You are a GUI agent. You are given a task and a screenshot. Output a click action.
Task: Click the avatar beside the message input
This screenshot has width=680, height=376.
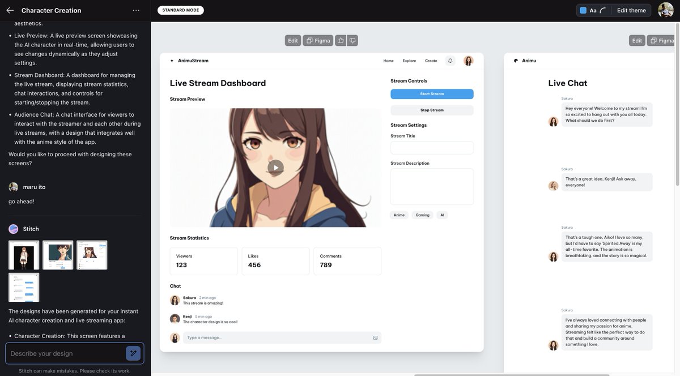[x=175, y=337]
